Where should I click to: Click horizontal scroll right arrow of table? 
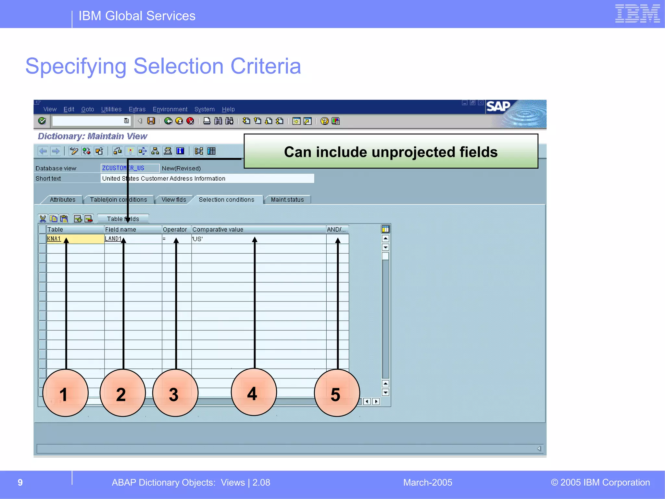coord(376,402)
